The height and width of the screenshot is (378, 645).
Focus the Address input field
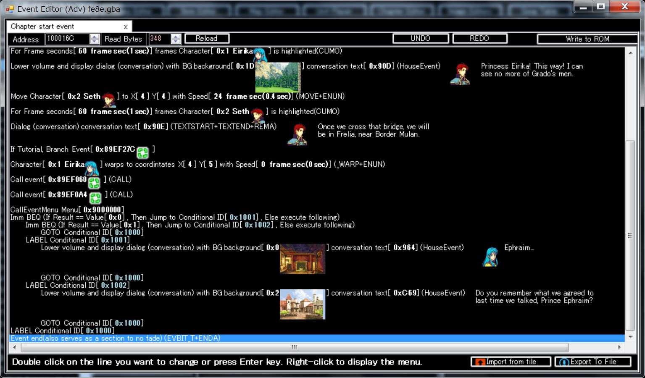click(x=67, y=39)
